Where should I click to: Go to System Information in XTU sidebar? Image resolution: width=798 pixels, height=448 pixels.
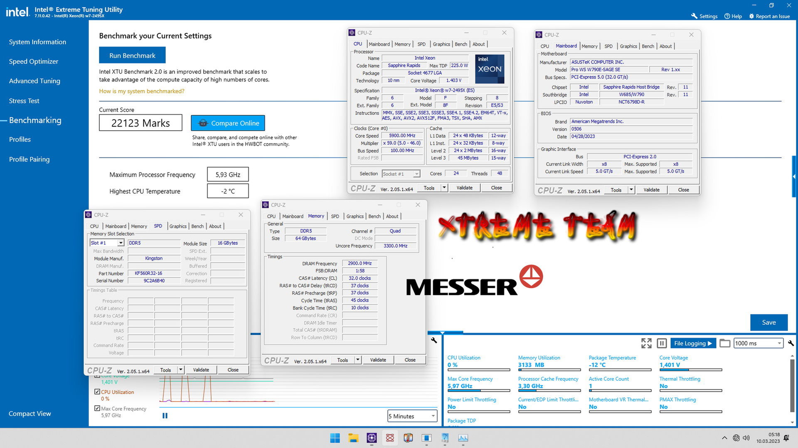(37, 42)
